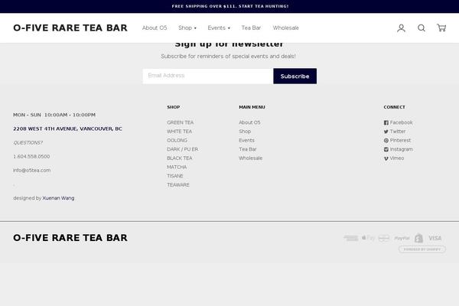
Task: Click Wholesale in footer Main Menu
Action: click(251, 158)
